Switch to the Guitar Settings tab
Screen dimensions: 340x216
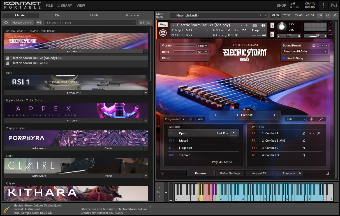tap(230, 173)
